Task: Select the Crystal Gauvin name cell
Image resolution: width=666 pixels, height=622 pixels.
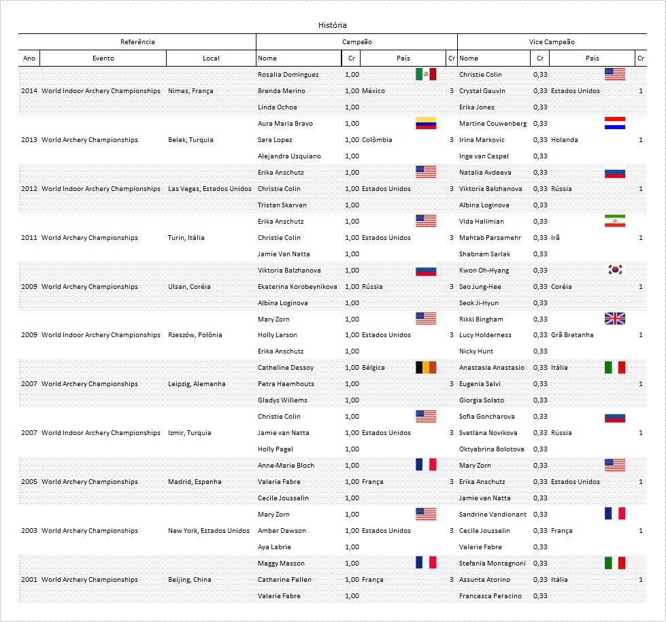Action: click(482, 91)
